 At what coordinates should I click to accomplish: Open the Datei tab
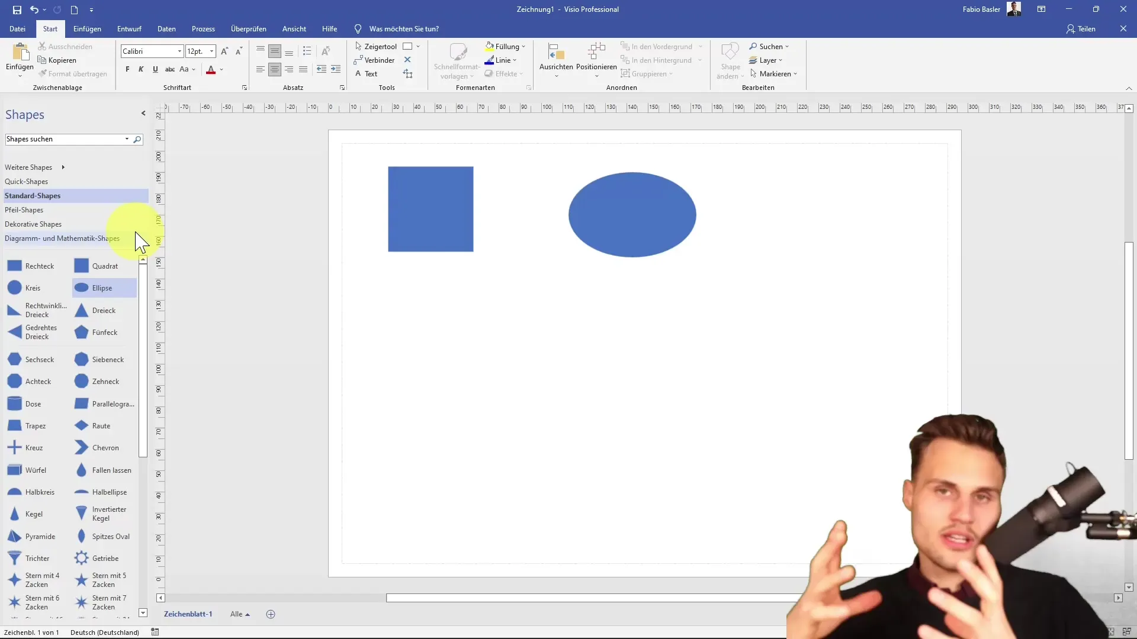click(x=18, y=28)
